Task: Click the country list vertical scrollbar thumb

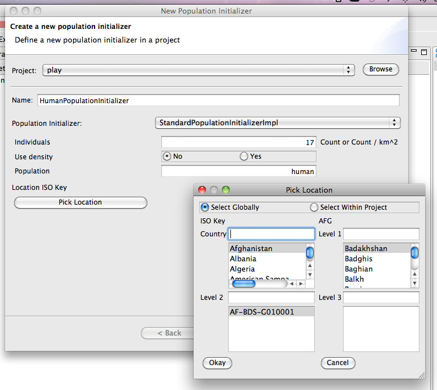Action: (x=310, y=253)
